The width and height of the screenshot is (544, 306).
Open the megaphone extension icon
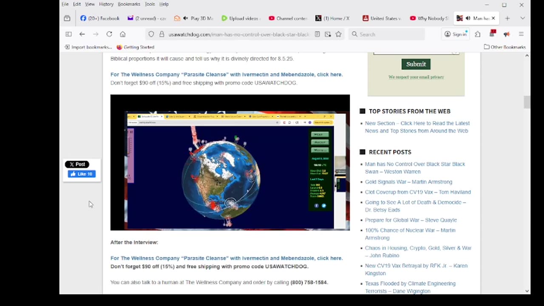click(507, 34)
